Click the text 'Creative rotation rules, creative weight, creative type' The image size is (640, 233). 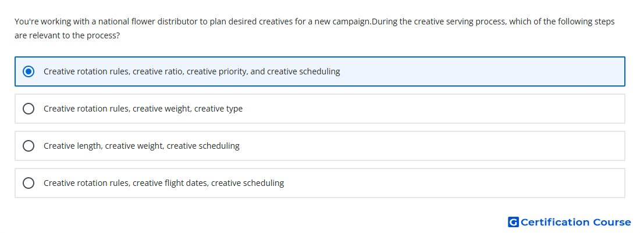coord(143,109)
